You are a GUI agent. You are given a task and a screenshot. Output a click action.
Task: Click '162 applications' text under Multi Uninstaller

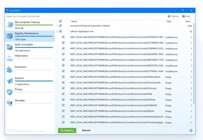[23, 51]
